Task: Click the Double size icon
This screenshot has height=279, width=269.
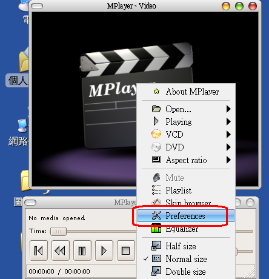Action: pos(156,271)
